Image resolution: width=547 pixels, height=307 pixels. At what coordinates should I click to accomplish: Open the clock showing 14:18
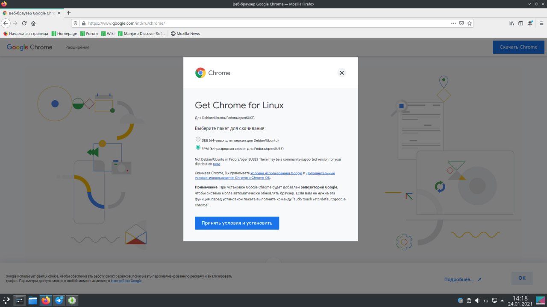click(x=520, y=300)
